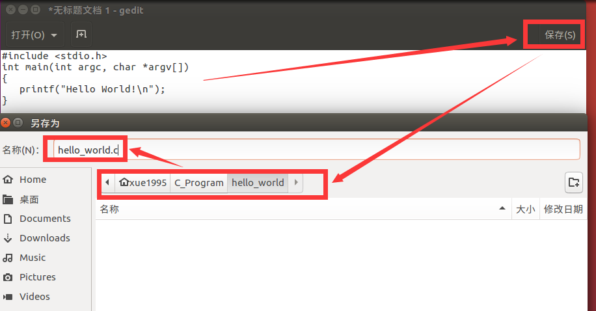Click the Save (保存) button in gedit

tap(560, 34)
